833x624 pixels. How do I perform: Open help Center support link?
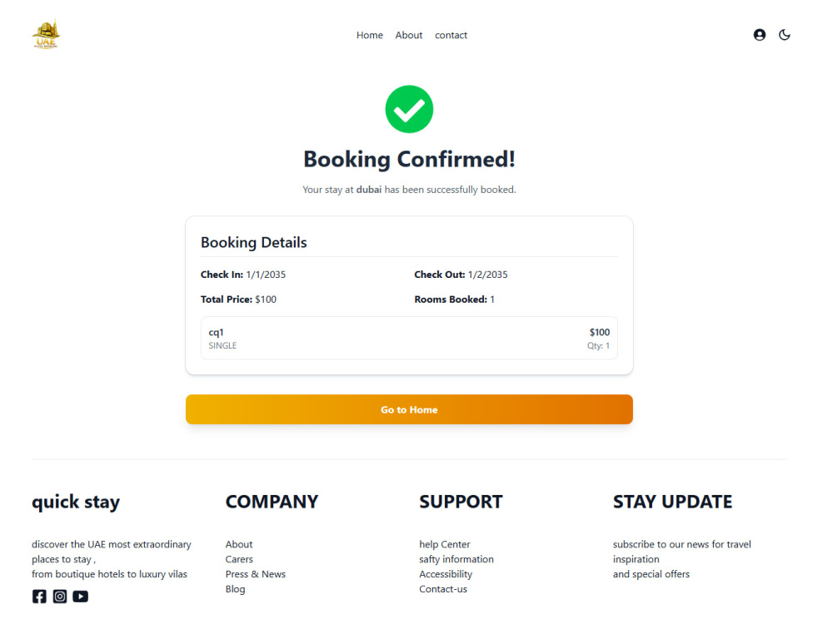pyautogui.click(x=445, y=544)
